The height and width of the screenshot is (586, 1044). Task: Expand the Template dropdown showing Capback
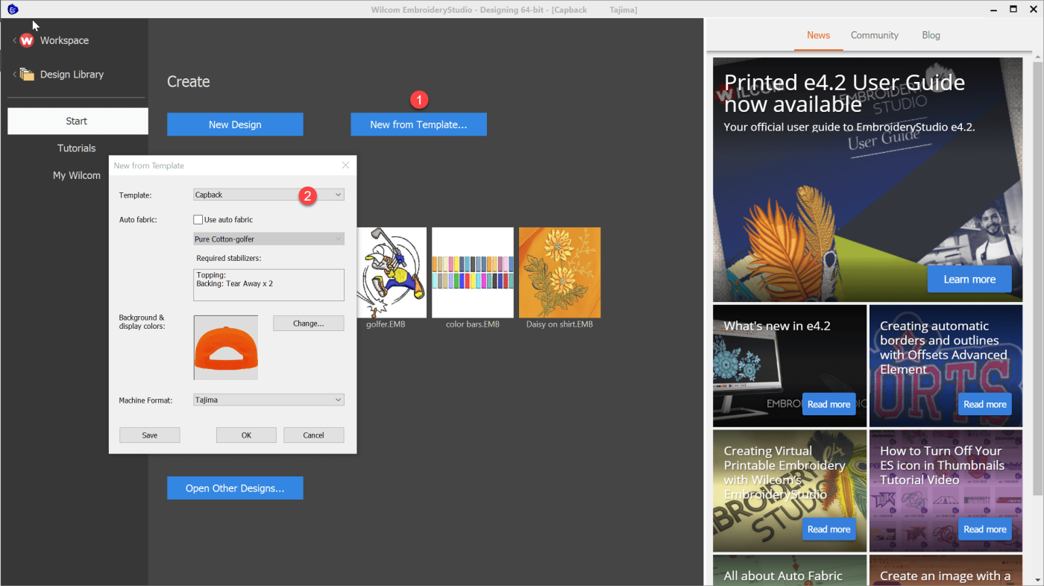(268, 195)
